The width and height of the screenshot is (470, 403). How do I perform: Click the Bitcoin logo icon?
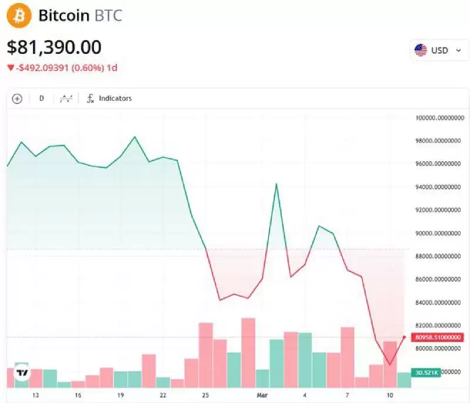tap(18, 16)
